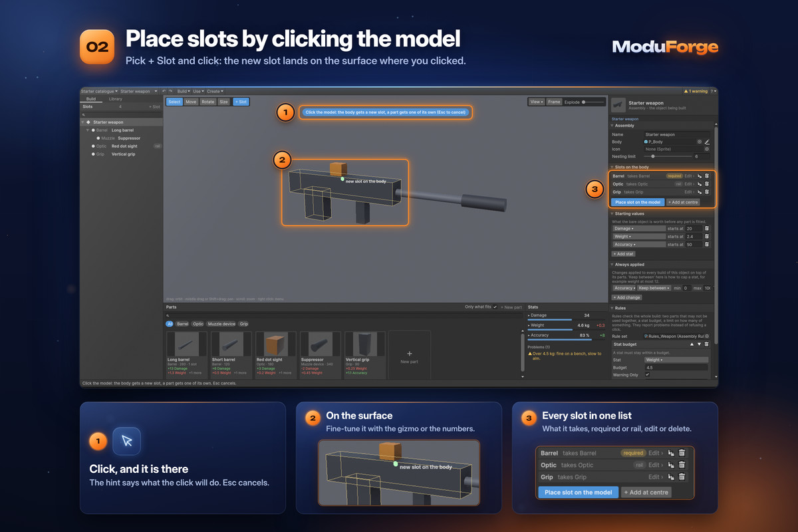Open the View dropdown in the viewport

click(536, 102)
